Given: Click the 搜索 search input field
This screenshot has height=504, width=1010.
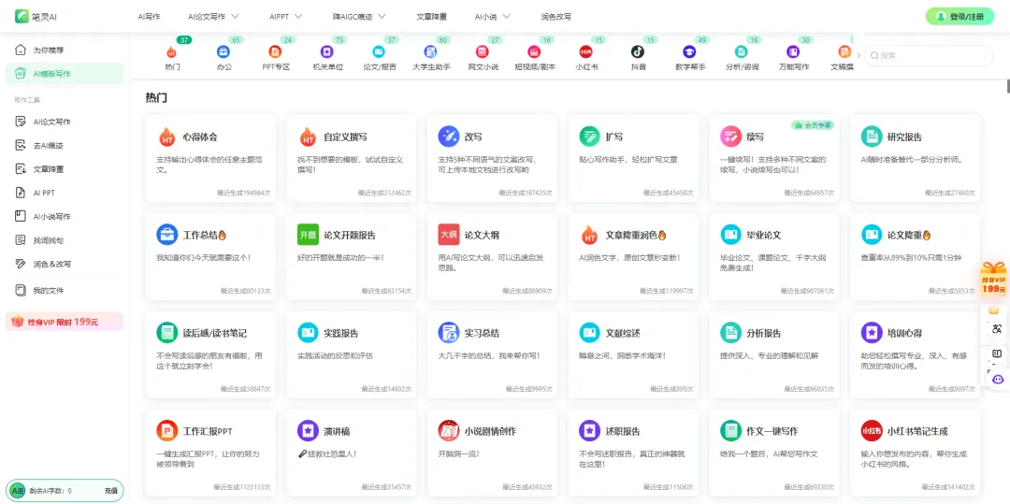Looking at the screenshot, I should [929, 55].
